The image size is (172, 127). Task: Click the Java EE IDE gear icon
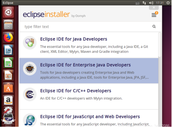pos(30,69)
